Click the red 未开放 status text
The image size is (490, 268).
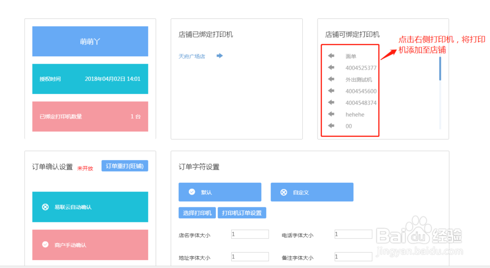coord(85,169)
